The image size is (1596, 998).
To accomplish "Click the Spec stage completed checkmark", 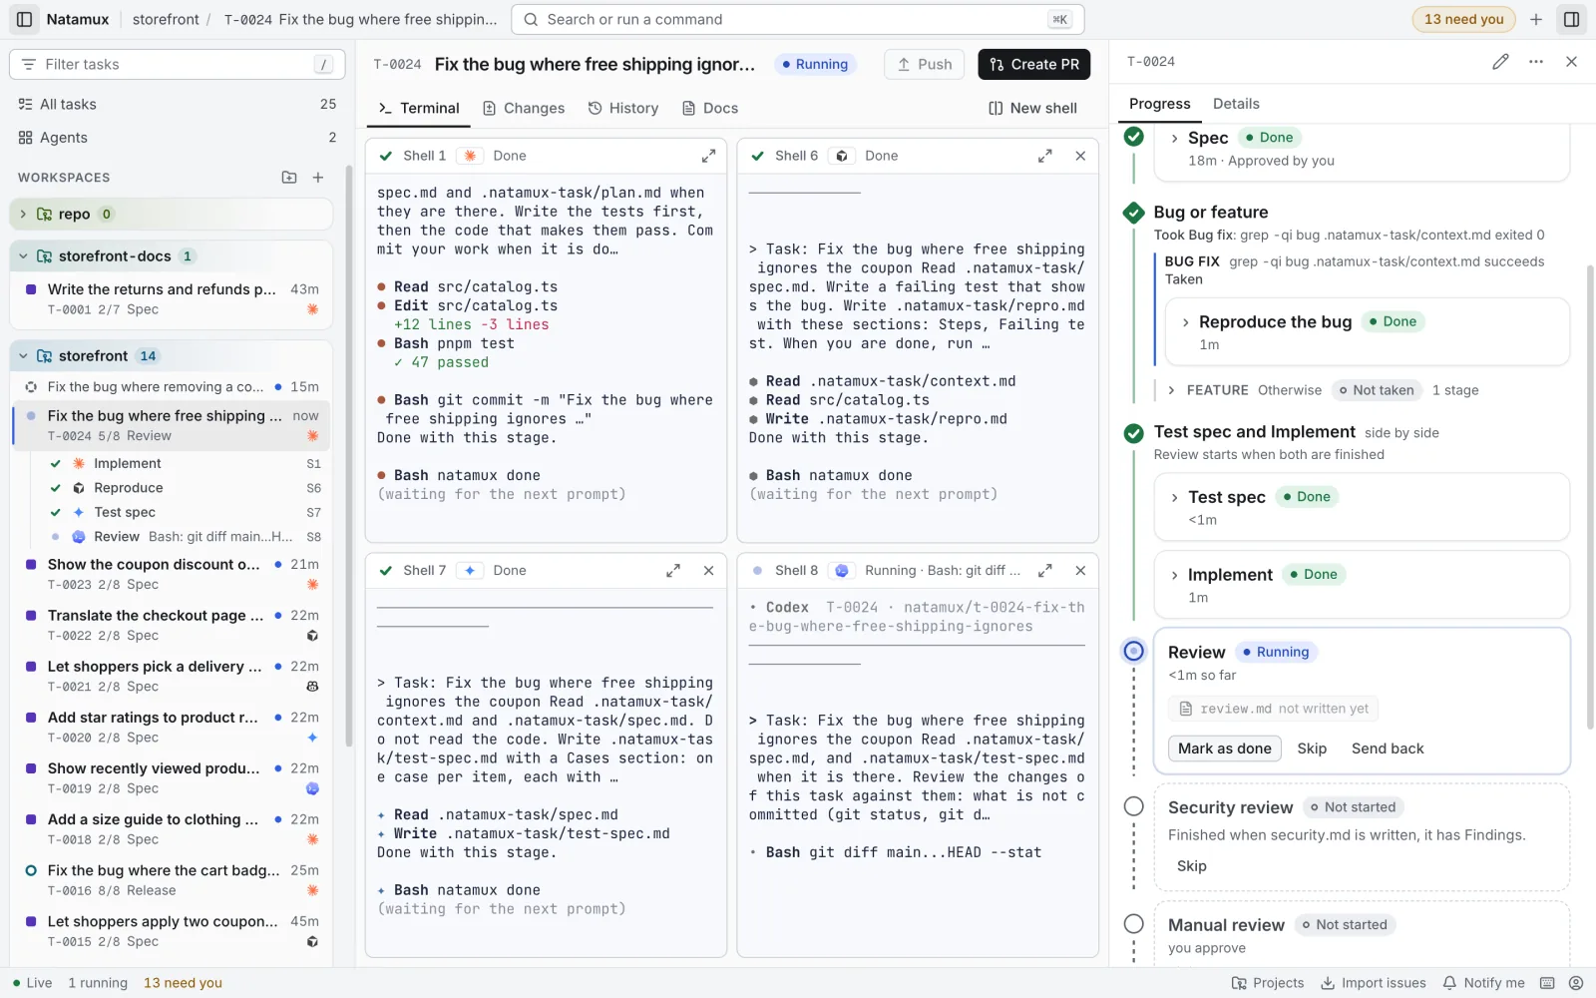I will coord(1134,137).
